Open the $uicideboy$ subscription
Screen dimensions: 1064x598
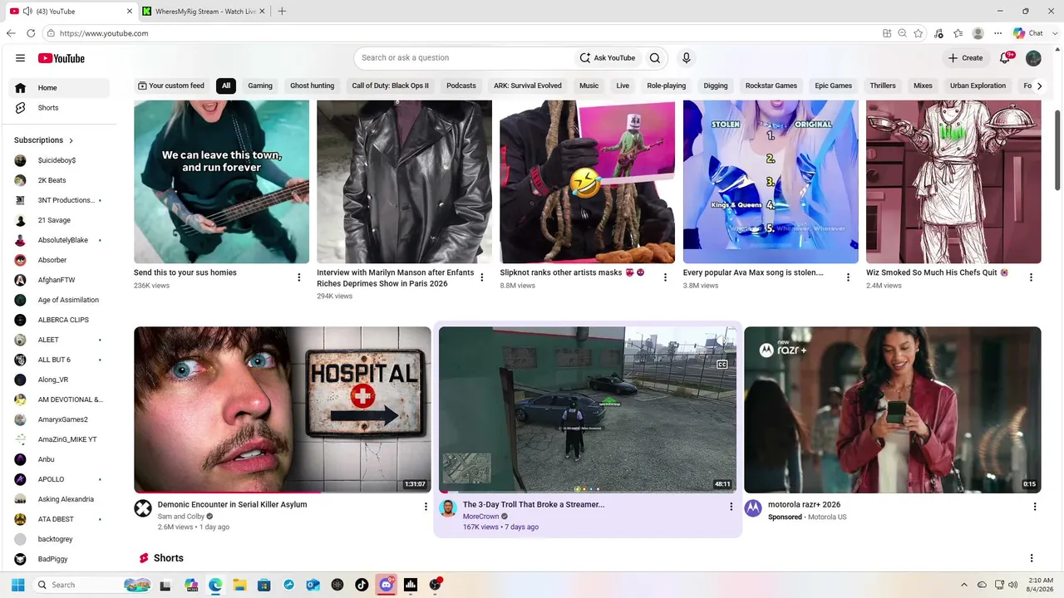pos(58,160)
